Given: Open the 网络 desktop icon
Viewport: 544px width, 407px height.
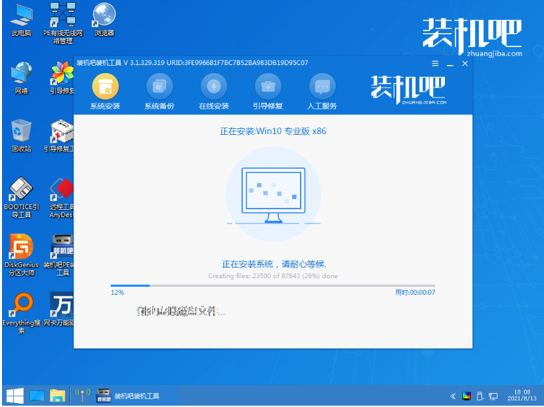Looking at the screenshot, I should click(x=21, y=78).
